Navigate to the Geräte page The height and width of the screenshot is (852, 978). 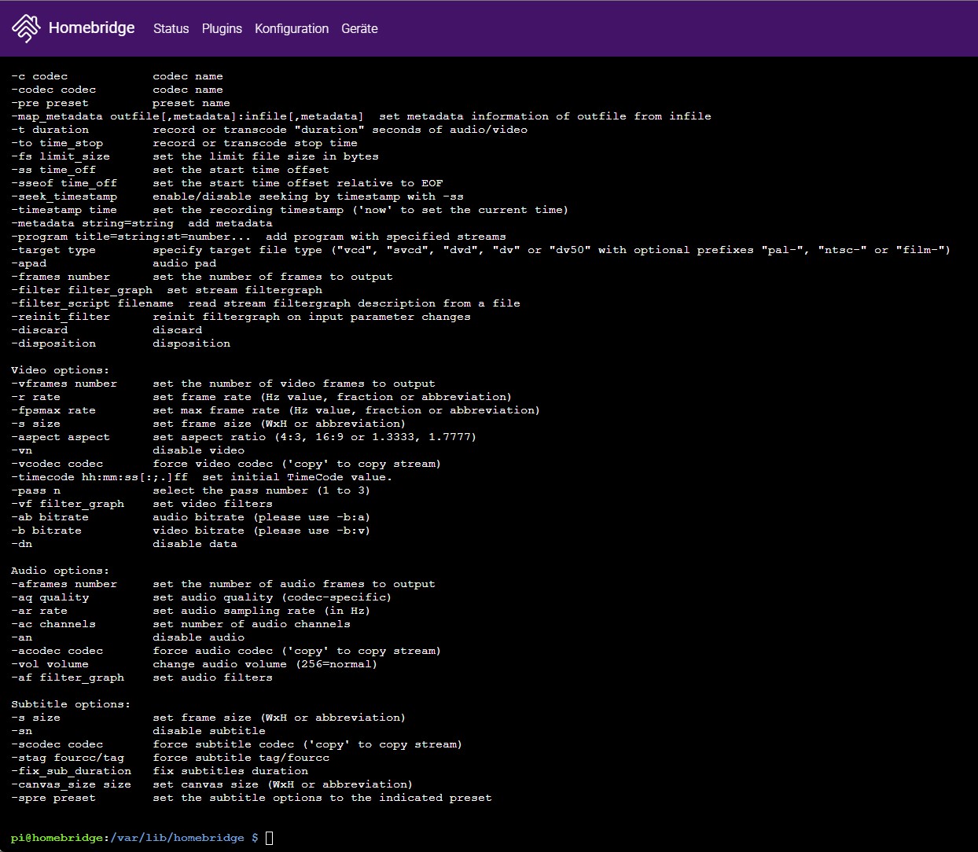[359, 28]
